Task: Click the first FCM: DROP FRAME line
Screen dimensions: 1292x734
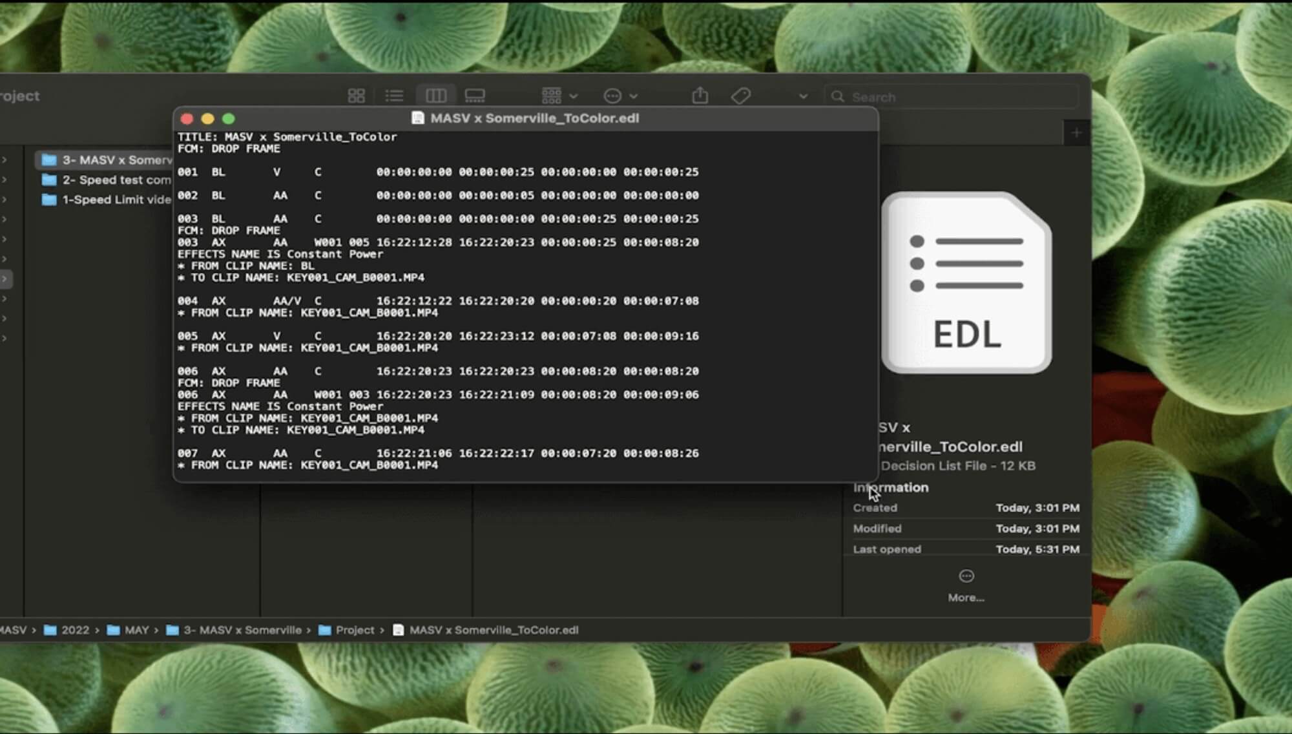Action: click(229, 149)
